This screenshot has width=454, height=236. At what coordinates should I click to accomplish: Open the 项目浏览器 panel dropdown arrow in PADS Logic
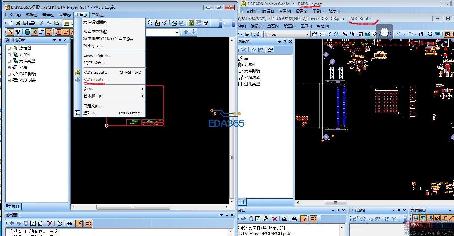[x=54, y=40]
